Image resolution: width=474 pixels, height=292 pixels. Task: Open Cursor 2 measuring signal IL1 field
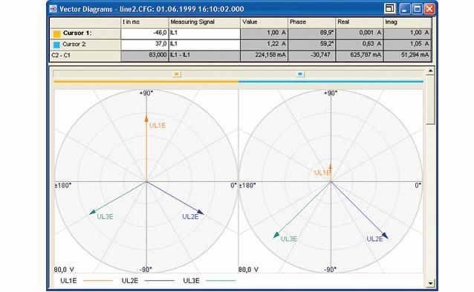204,45
